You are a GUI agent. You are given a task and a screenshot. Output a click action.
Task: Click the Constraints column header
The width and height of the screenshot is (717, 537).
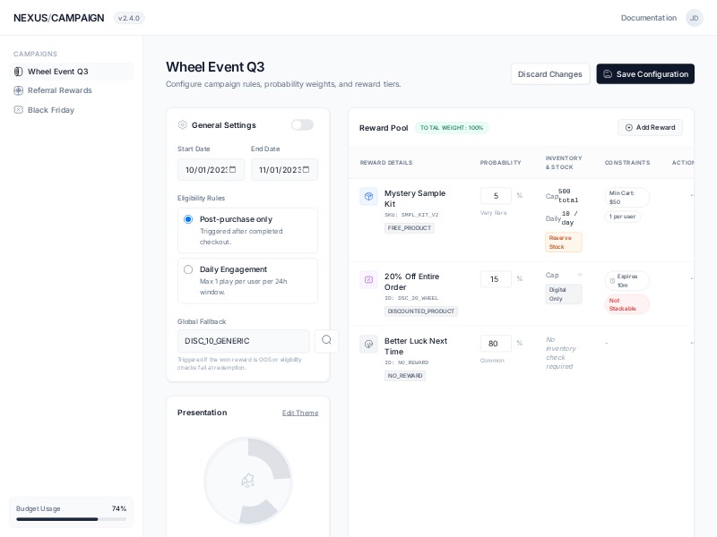tap(626, 163)
